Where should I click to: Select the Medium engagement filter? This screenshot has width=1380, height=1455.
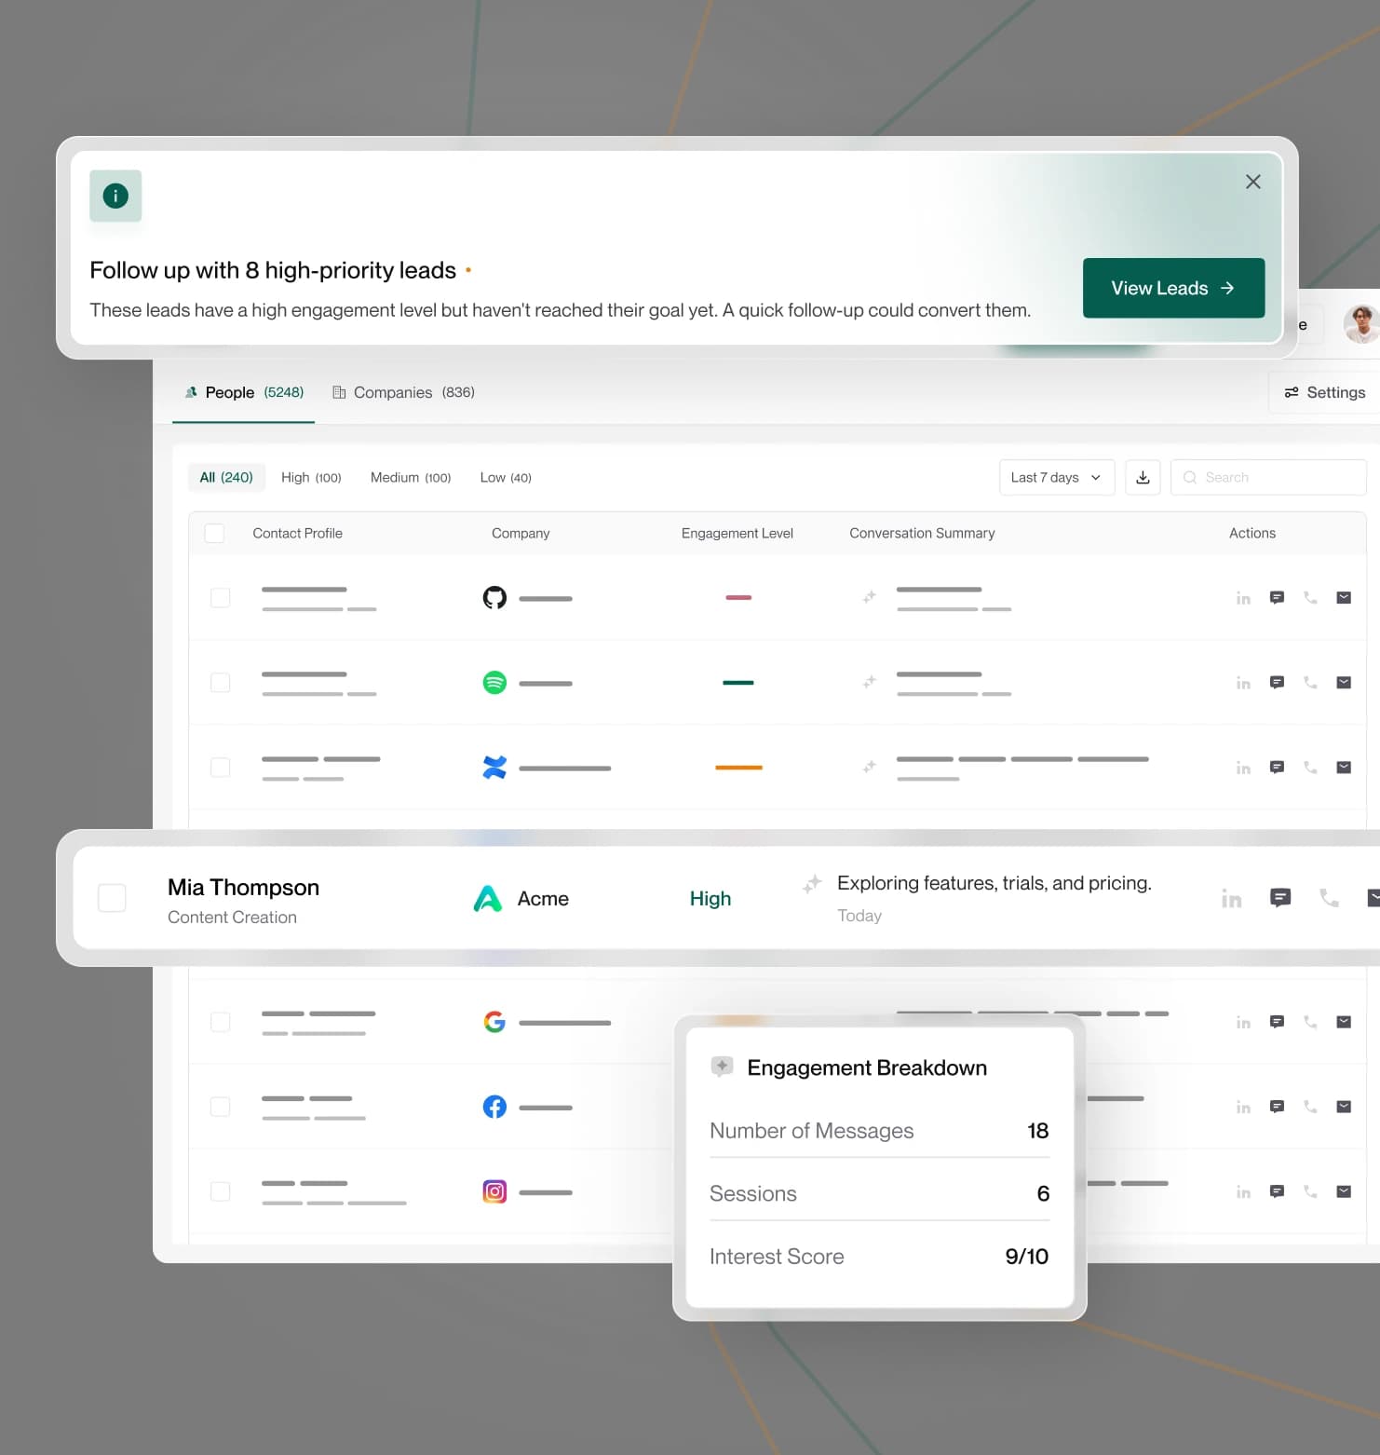coord(410,477)
